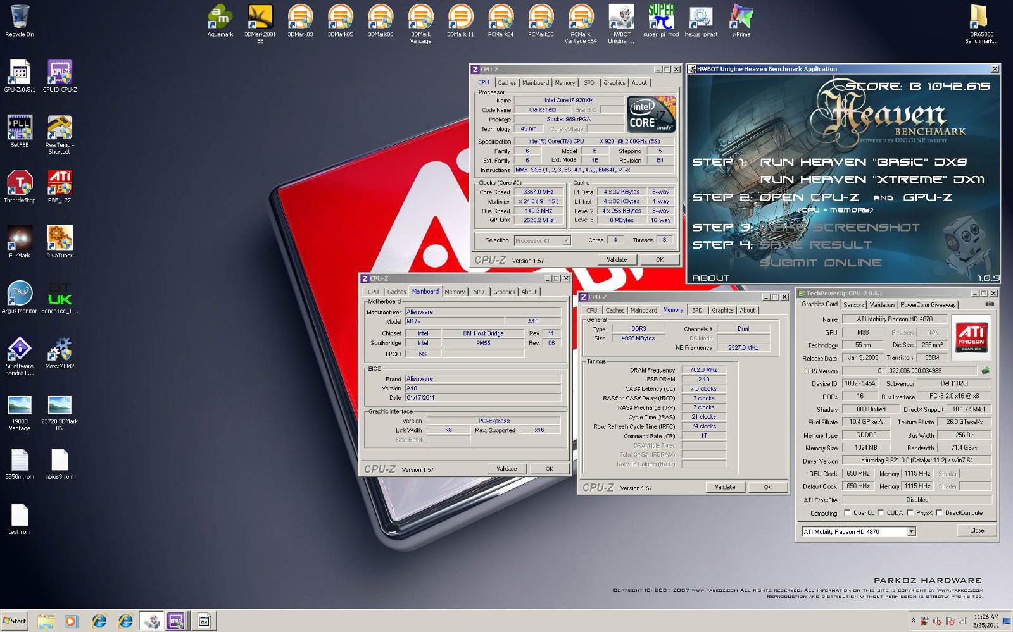
Task: Open the 19838 Vantage image file
Action: 20,412
